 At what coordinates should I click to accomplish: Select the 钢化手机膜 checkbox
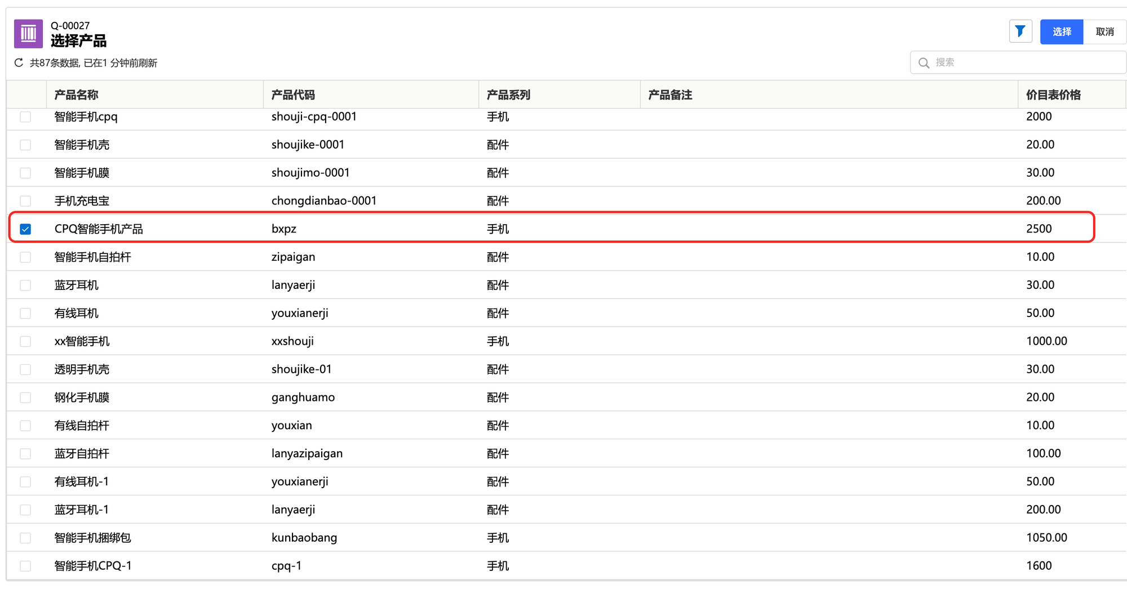click(25, 398)
